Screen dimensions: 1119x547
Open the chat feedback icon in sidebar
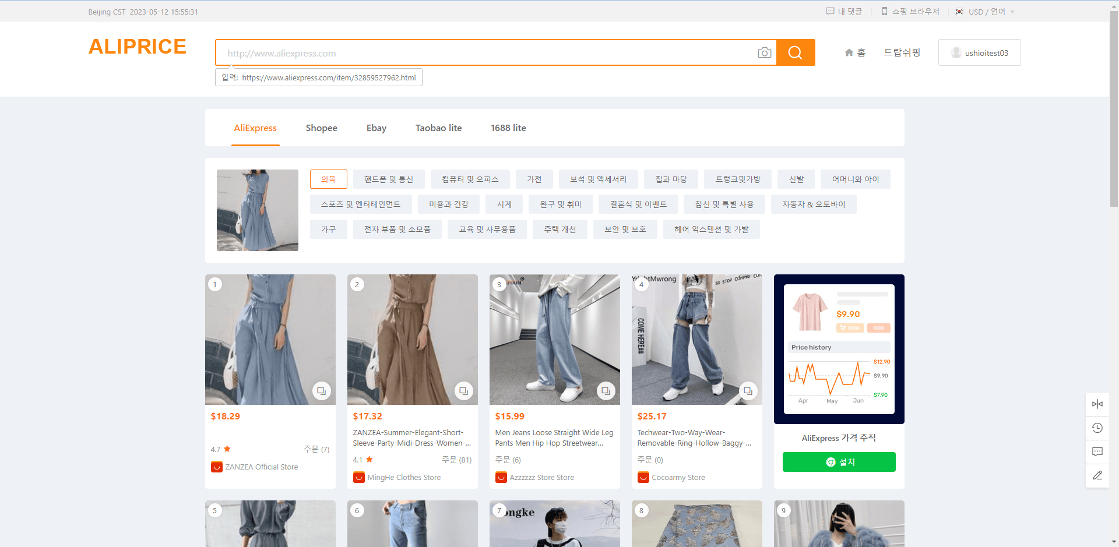point(1097,452)
